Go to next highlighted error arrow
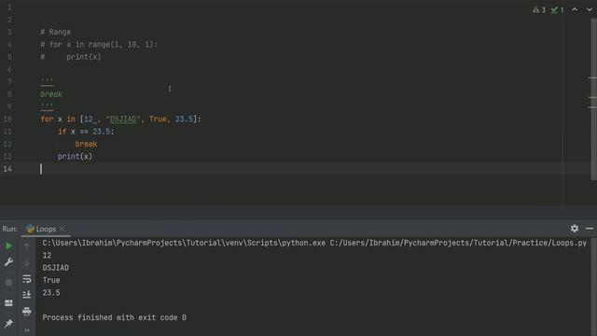Screen dimensions: 597x336 coord(589,9)
